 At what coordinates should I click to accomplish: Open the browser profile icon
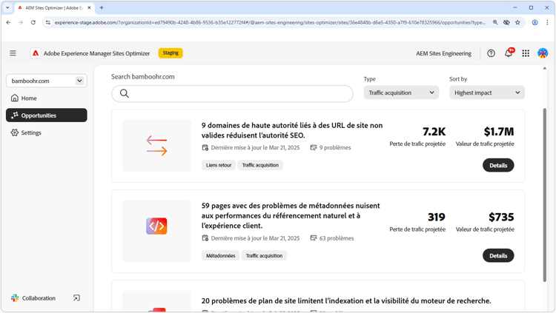535,22
